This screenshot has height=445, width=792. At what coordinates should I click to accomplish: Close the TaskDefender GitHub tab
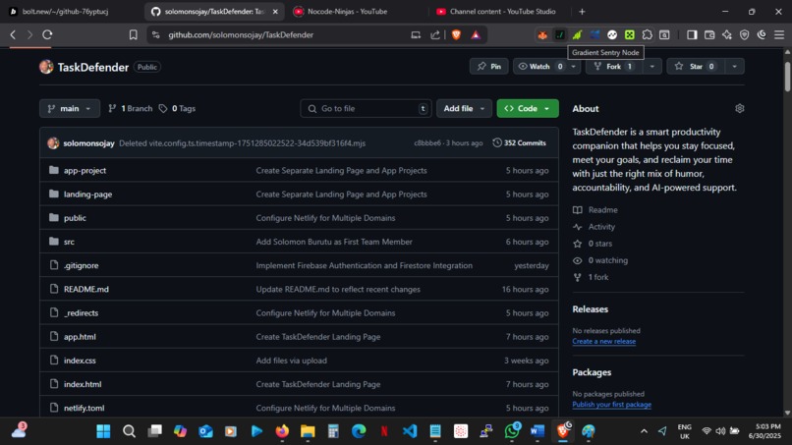tap(275, 11)
